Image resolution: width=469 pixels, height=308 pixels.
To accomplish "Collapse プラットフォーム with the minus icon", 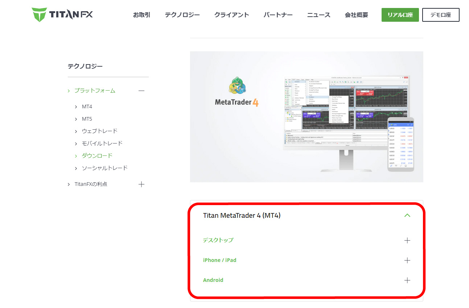I will pos(141,91).
